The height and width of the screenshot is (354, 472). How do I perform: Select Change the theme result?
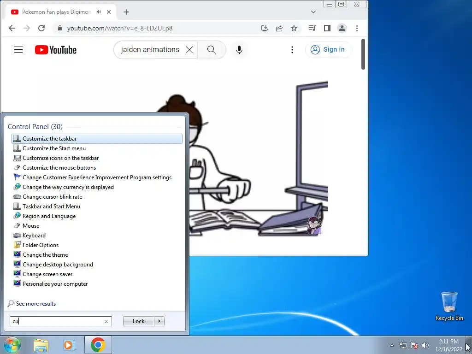[x=97, y=254]
